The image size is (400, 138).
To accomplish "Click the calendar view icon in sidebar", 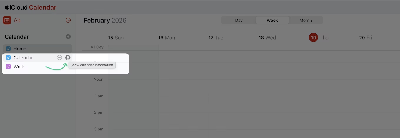I will 7,20.
